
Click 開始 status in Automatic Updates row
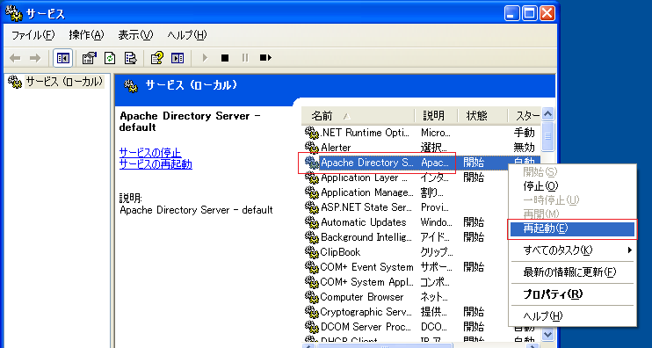point(474,222)
